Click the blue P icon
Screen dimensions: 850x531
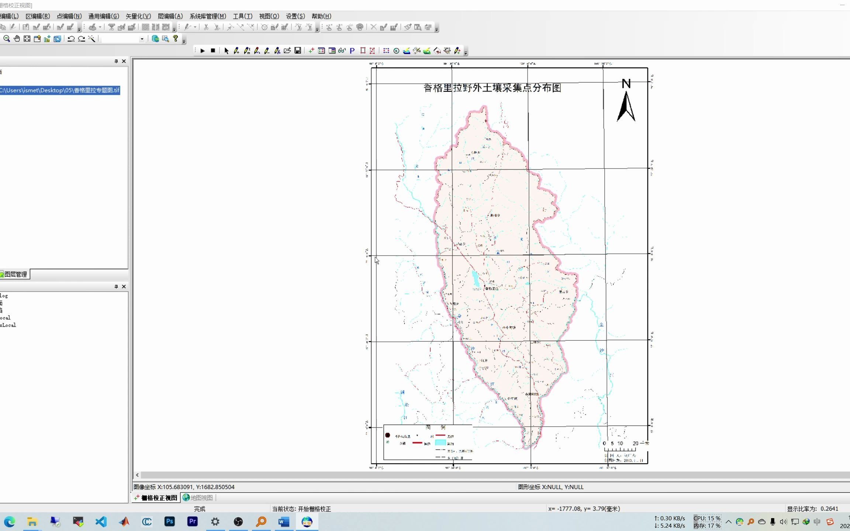[x=352, y=51]
